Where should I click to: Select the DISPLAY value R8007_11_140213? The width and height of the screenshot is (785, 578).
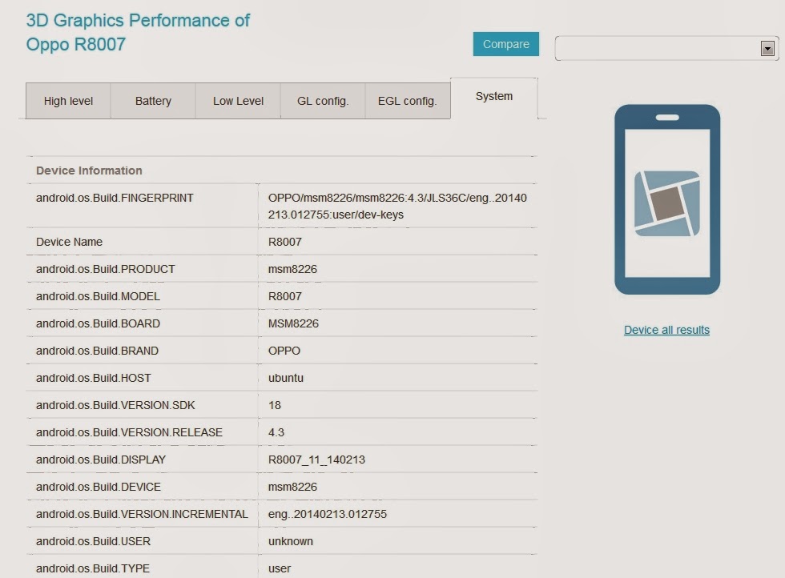click(x=316, y=460)
